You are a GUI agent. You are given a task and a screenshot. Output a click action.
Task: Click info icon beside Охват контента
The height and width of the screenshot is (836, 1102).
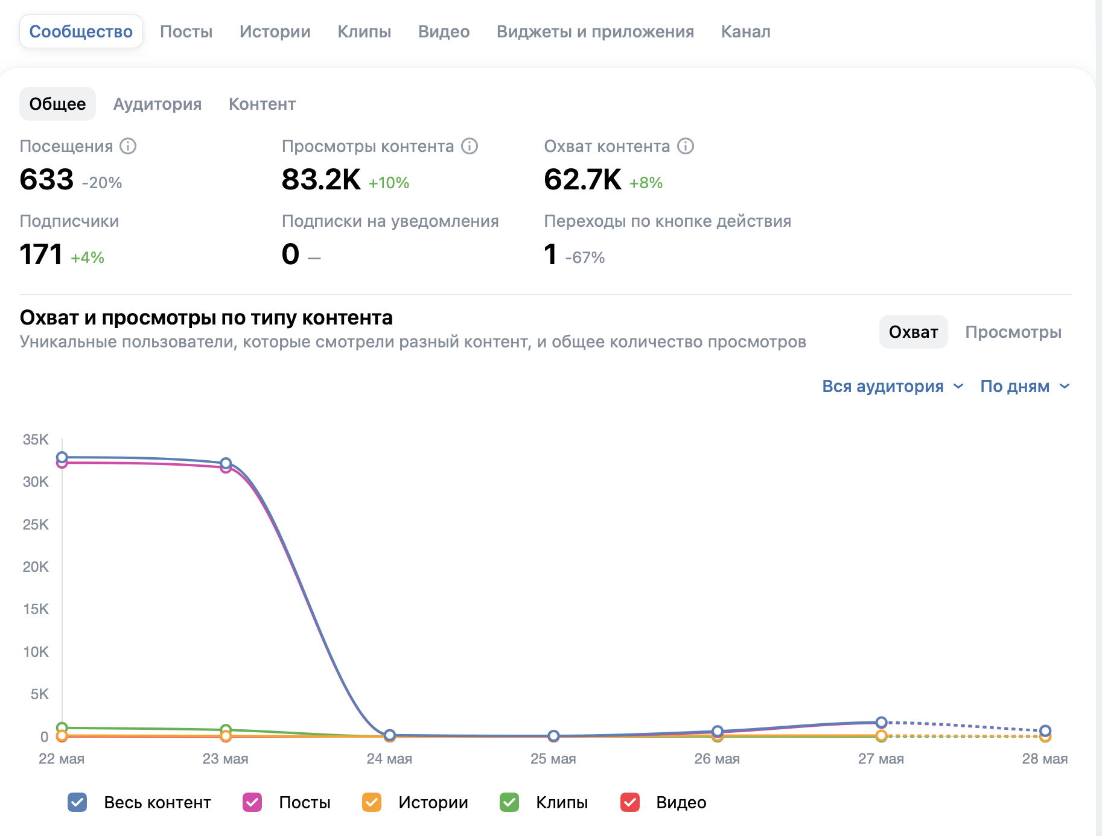coord(686,146)
